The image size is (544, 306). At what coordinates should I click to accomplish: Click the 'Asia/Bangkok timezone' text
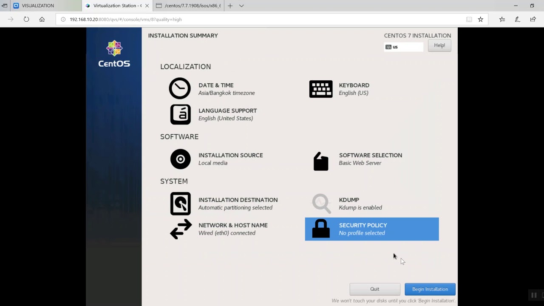coord(227,93)
